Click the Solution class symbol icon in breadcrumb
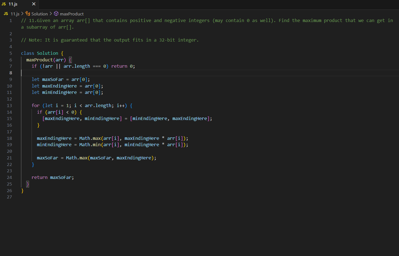Viewport: 399px width, 256px height. pyautogui.click(x=28, y=14)
